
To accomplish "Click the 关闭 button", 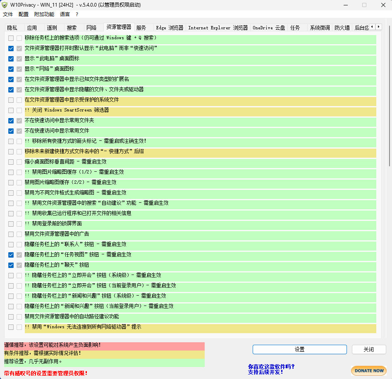I will coord(369,349).
